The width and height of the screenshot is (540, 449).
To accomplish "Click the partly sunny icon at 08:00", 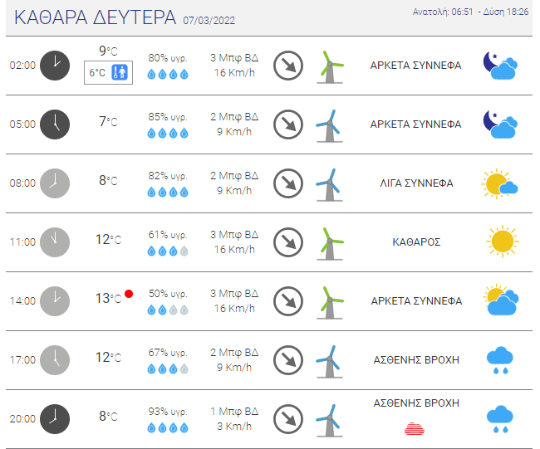I will pos(500,183).
